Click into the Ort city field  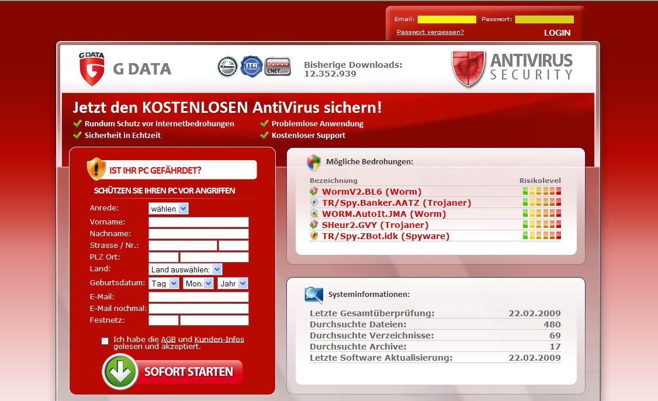(214, 257)
